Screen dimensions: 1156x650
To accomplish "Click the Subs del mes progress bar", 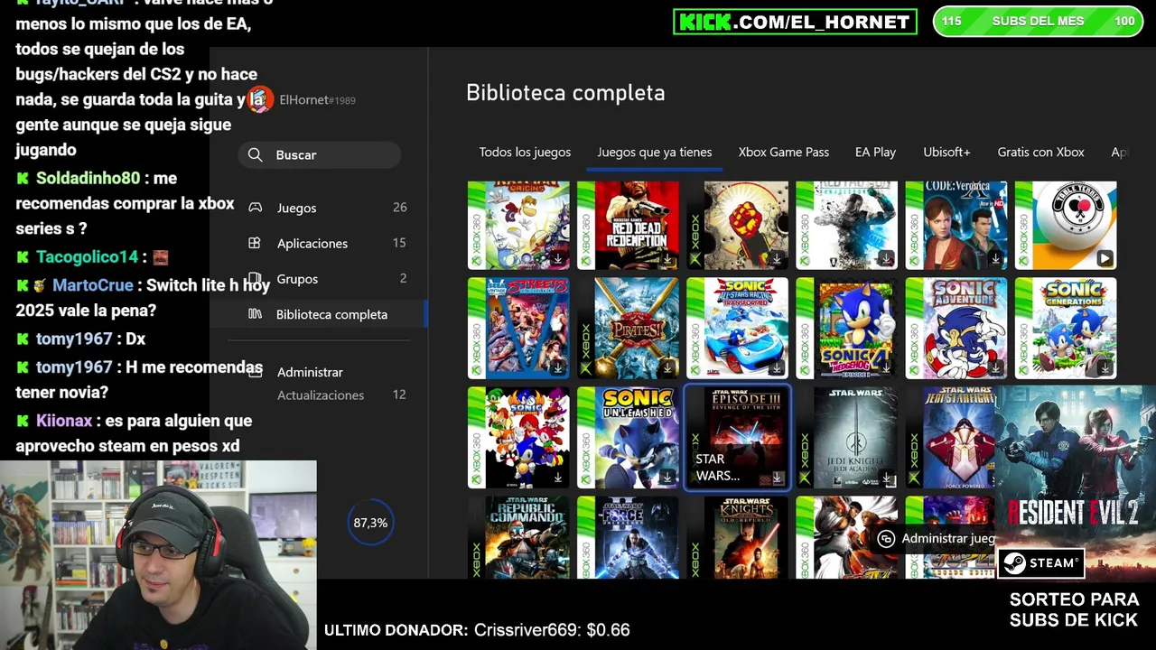I will [x=1038, y=22].
